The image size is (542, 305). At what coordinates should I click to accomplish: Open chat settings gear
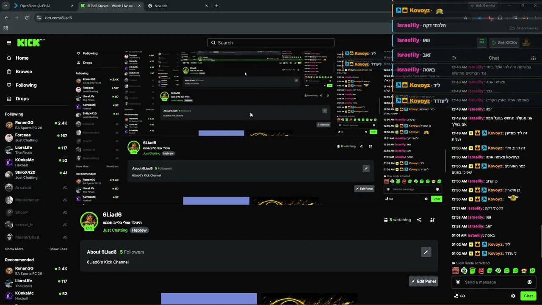tap(513, 296)
